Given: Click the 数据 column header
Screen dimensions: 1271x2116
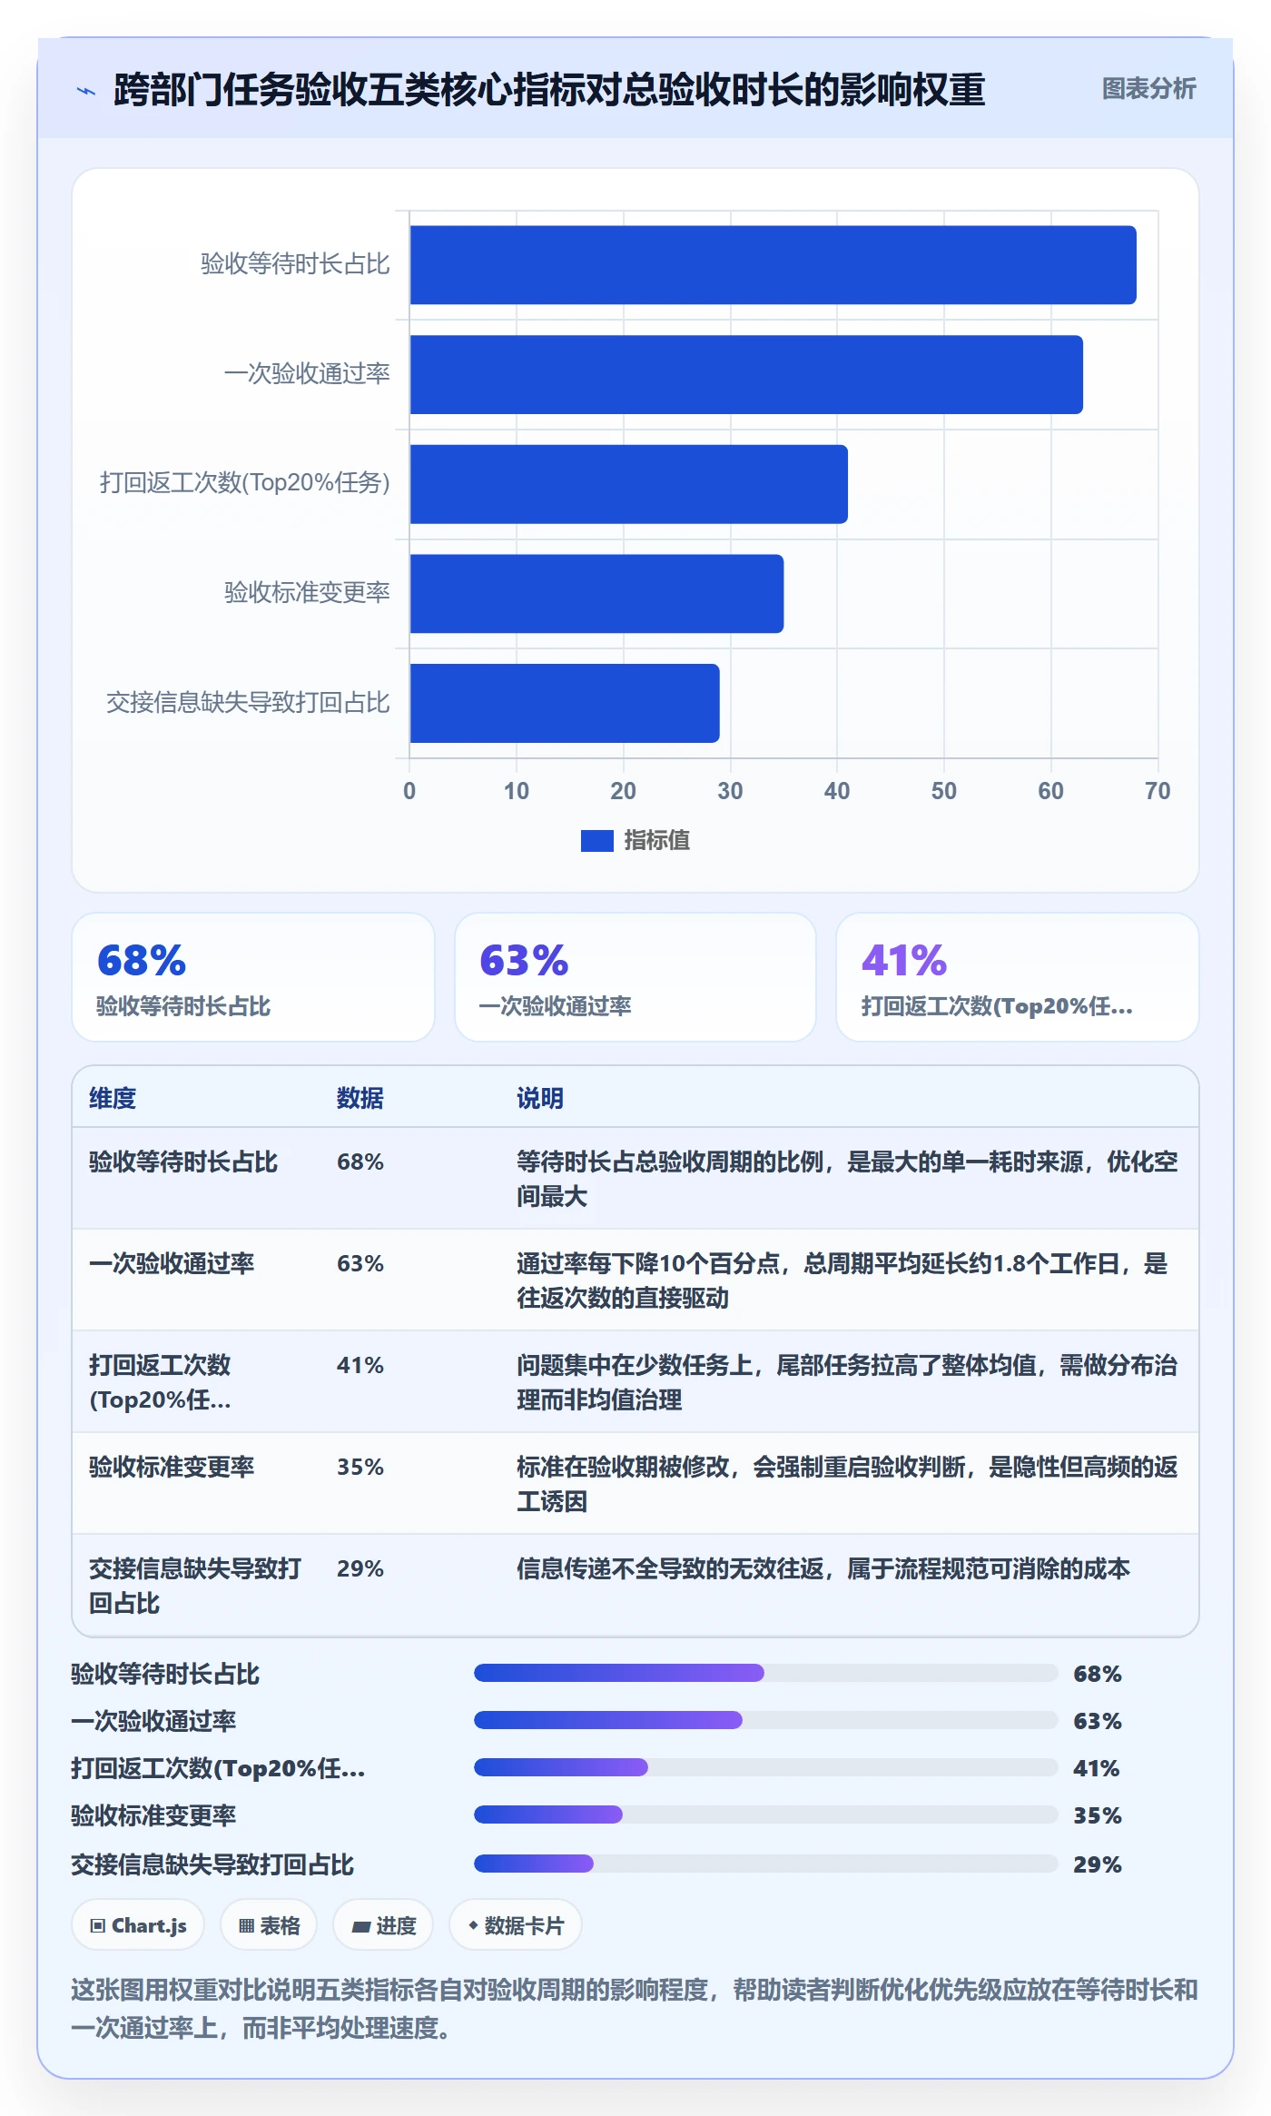Looking at the screenshot, I should pos(360,1098).
